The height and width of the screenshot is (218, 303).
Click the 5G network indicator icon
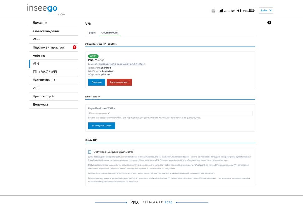coord(234,11)
